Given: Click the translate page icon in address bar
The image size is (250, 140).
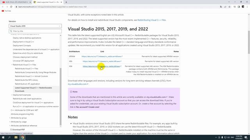Looking at the screenshot, I should click(221, 7).
